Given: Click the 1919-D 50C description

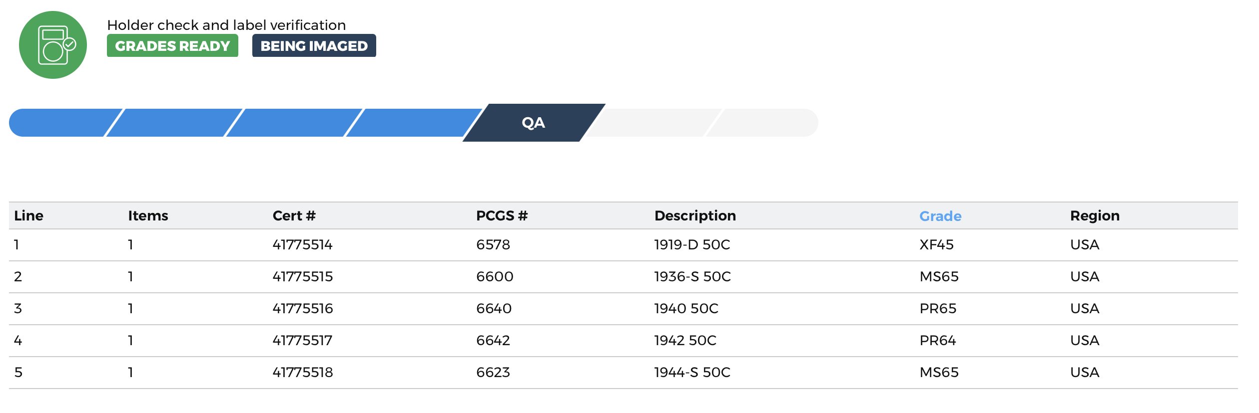Looking at the screenshot, I should coord(692,245).
